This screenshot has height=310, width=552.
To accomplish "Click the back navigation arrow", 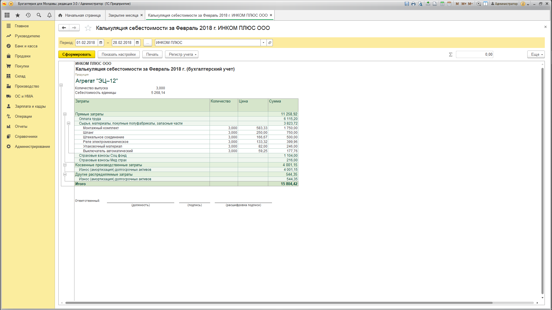I will [x=64, y=28].
